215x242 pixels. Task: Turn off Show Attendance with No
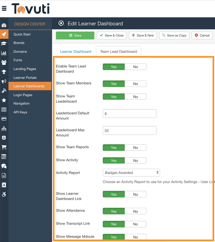coord(135,211)
